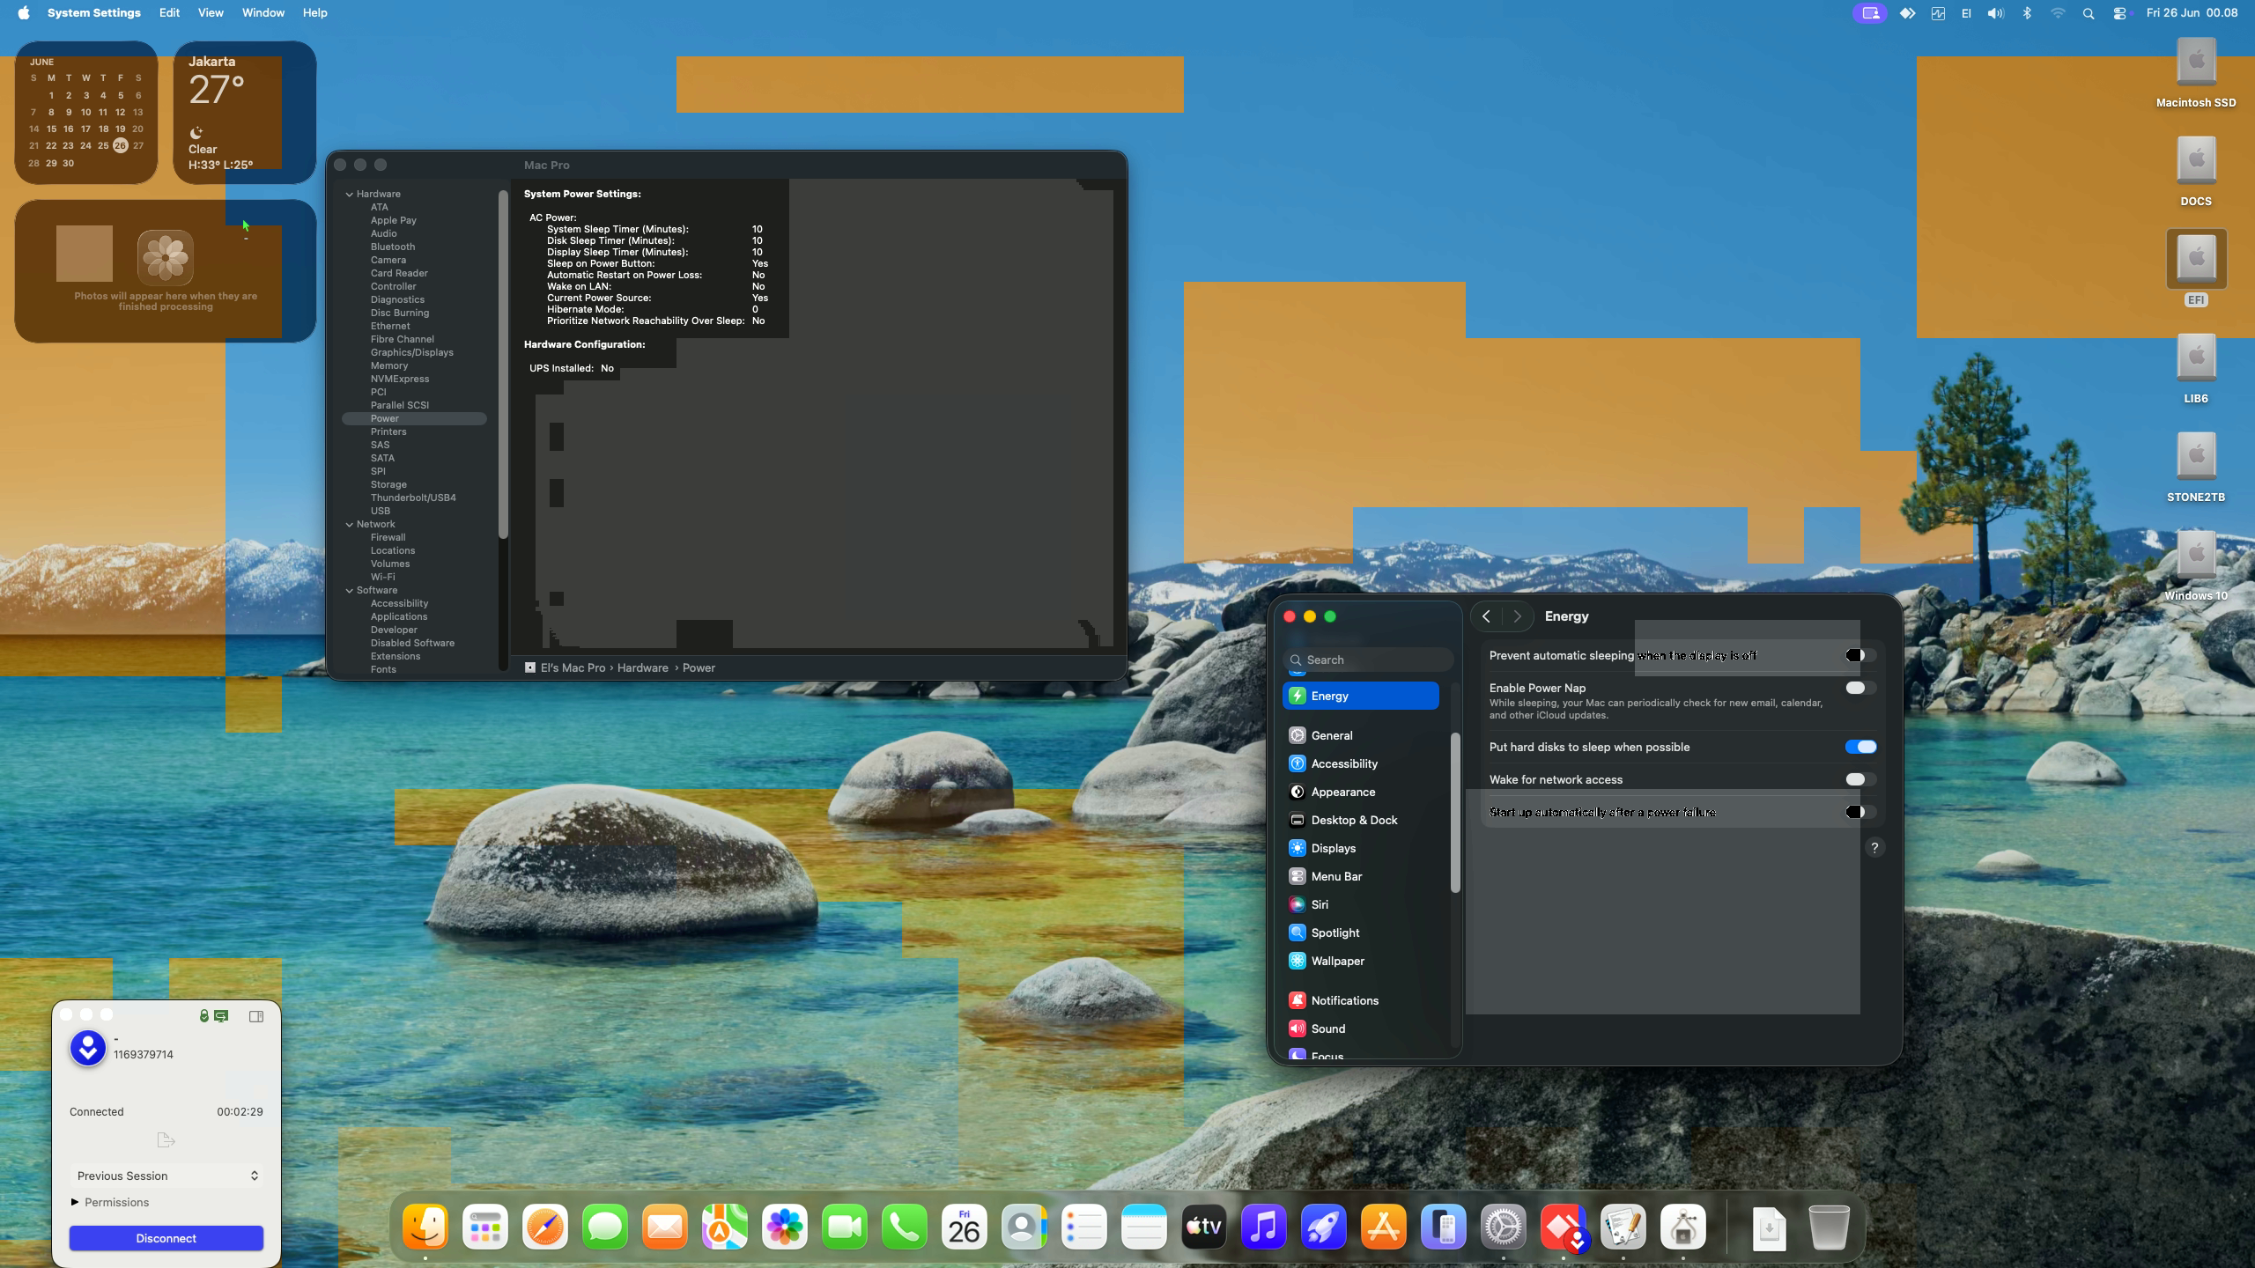Toggle Prevent automatic sleeping when display off
This screenshot has height=1268, width=2255.
[1860, 655]
